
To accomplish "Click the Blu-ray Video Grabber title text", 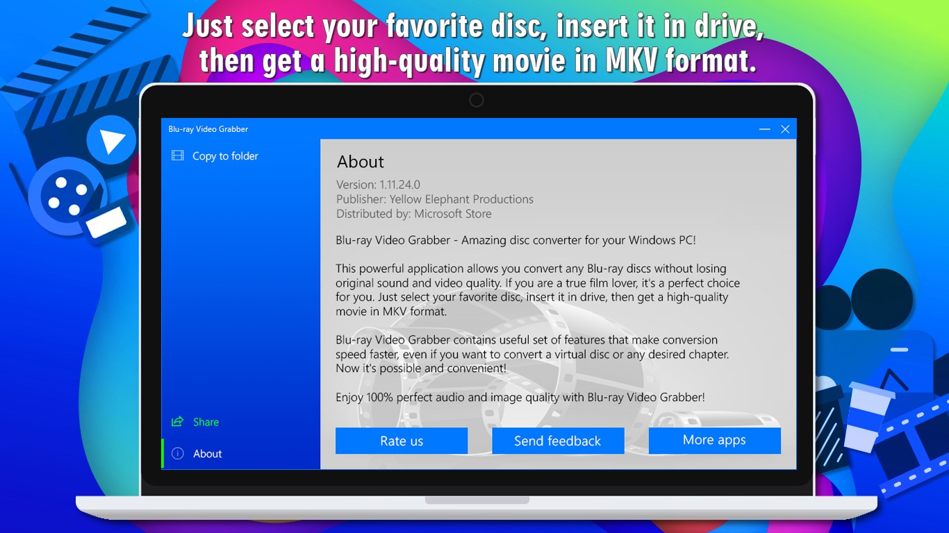I will click(x=208, y=129).
